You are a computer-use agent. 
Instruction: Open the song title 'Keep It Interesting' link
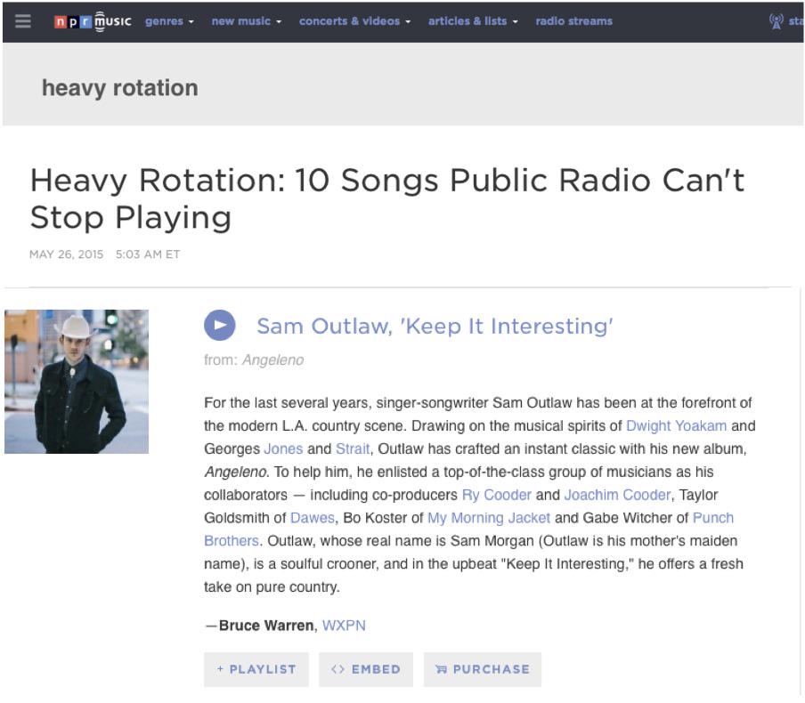(x=435, y=327)
